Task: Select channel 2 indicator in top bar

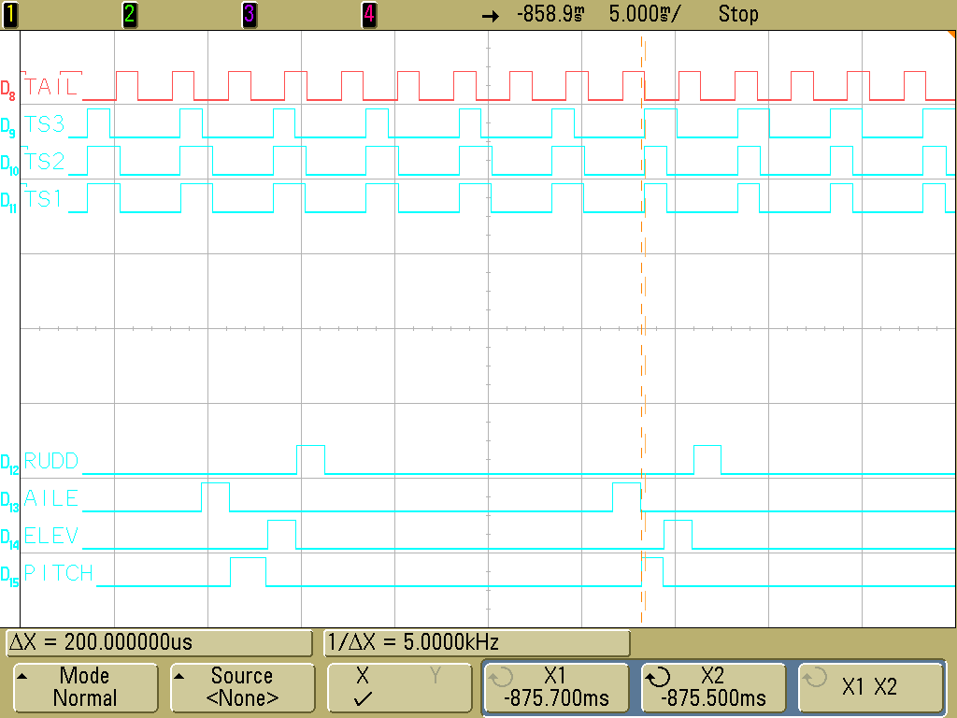Action: [x=129, y=14]
